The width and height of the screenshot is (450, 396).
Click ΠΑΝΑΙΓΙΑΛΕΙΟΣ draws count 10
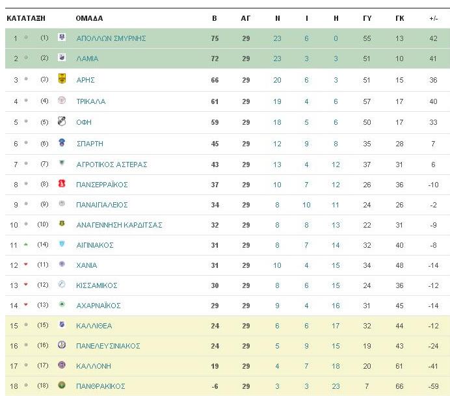[306, 205]
